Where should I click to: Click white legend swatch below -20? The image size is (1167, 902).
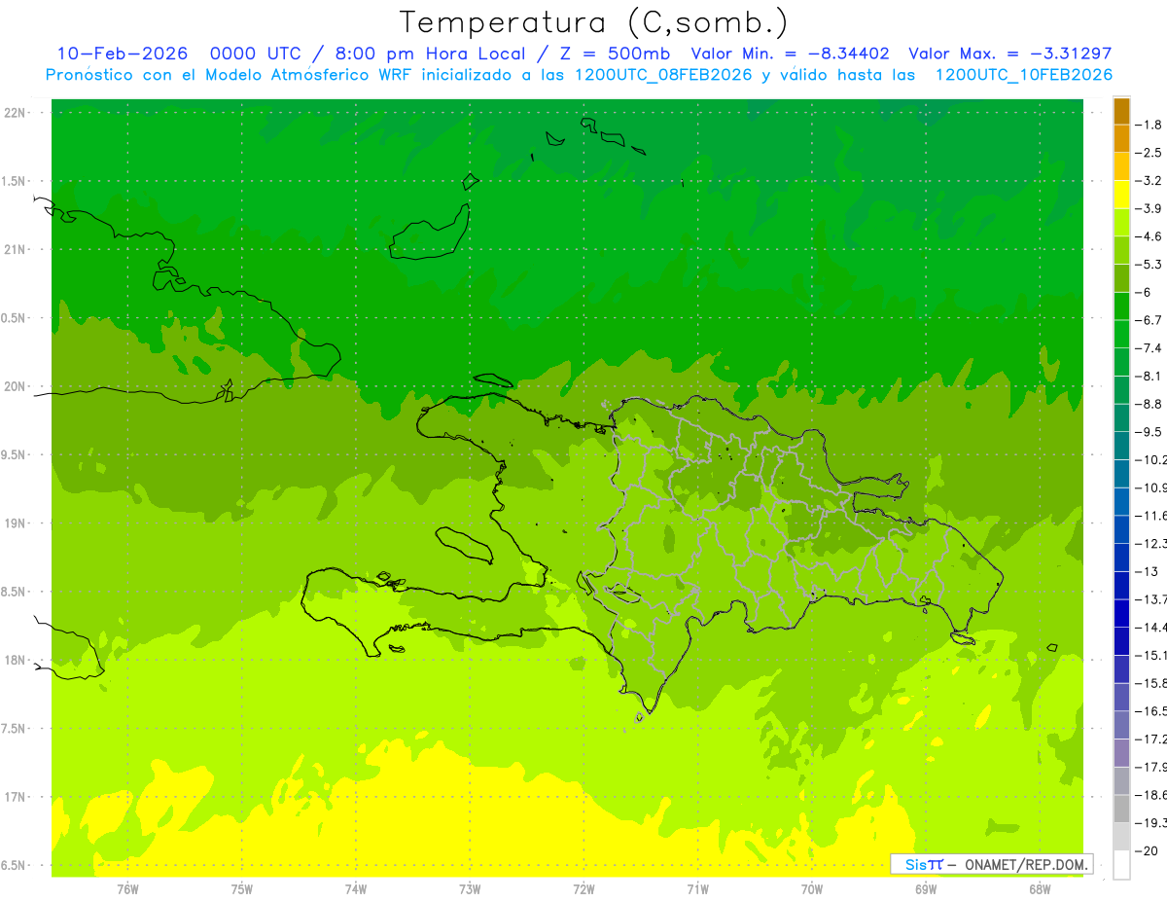click(x=1121, y=865)
